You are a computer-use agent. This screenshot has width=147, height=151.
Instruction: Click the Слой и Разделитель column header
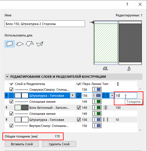[x=30, y=84]
